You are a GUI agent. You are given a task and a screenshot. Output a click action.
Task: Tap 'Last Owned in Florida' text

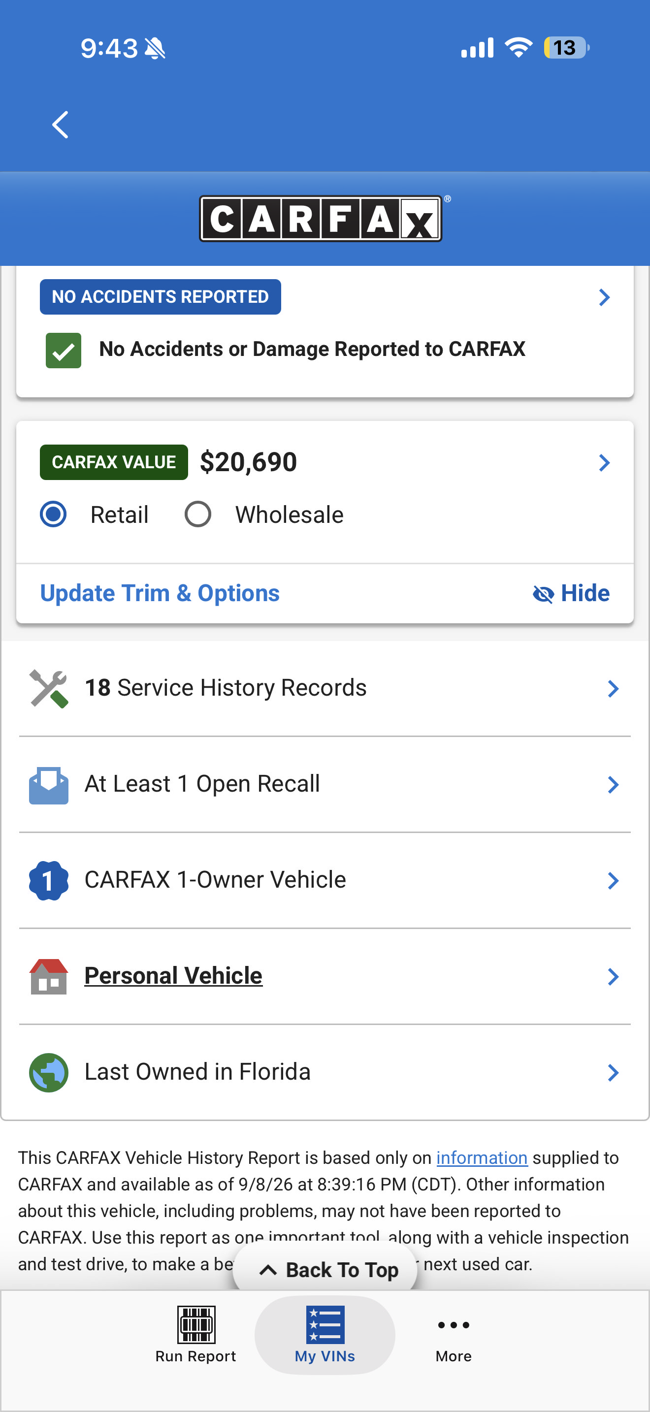point(198,1072)
